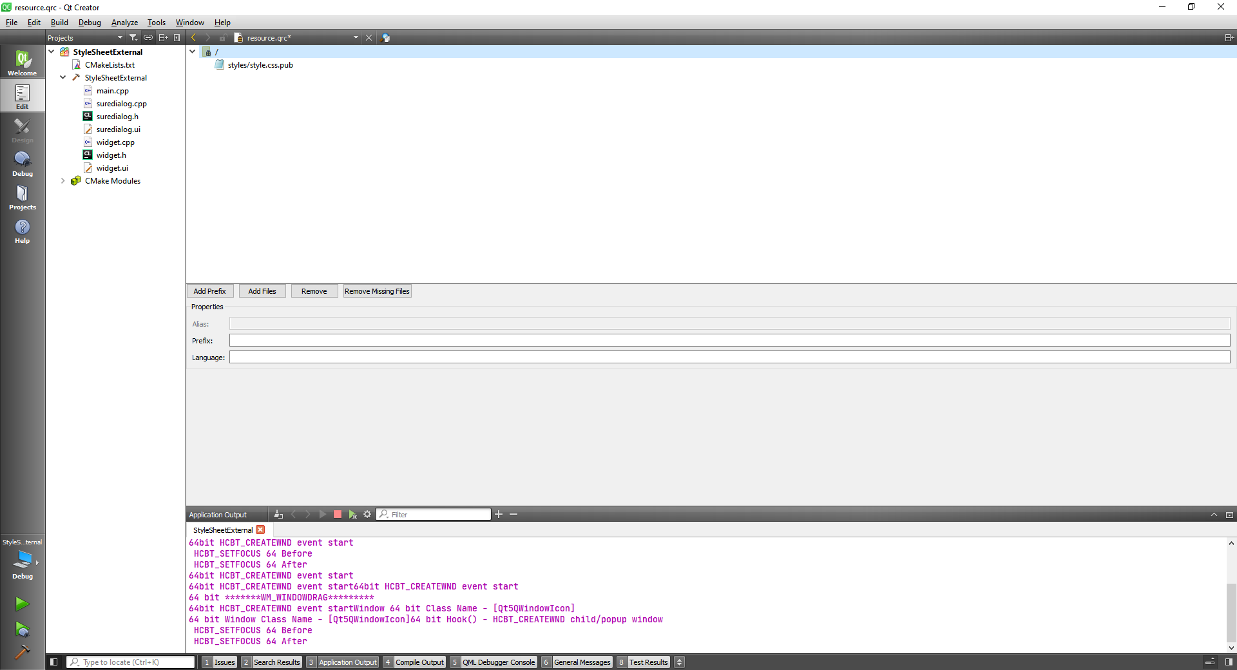
Task: Toggle synchronize with editor link icon
Action: coord(148,37)
